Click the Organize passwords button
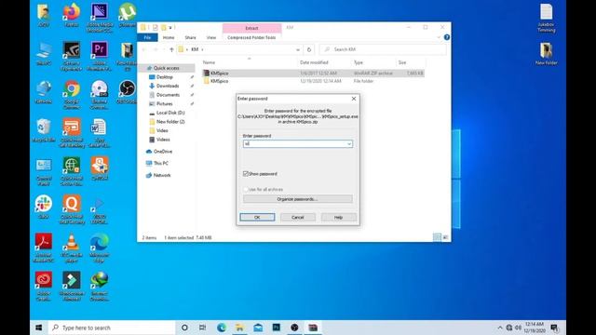596x335 pixels. [x=298, y=199]
